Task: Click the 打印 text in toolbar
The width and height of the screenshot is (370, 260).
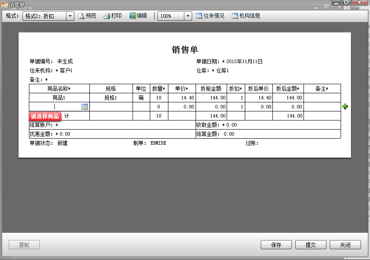Action: (116, 16)
